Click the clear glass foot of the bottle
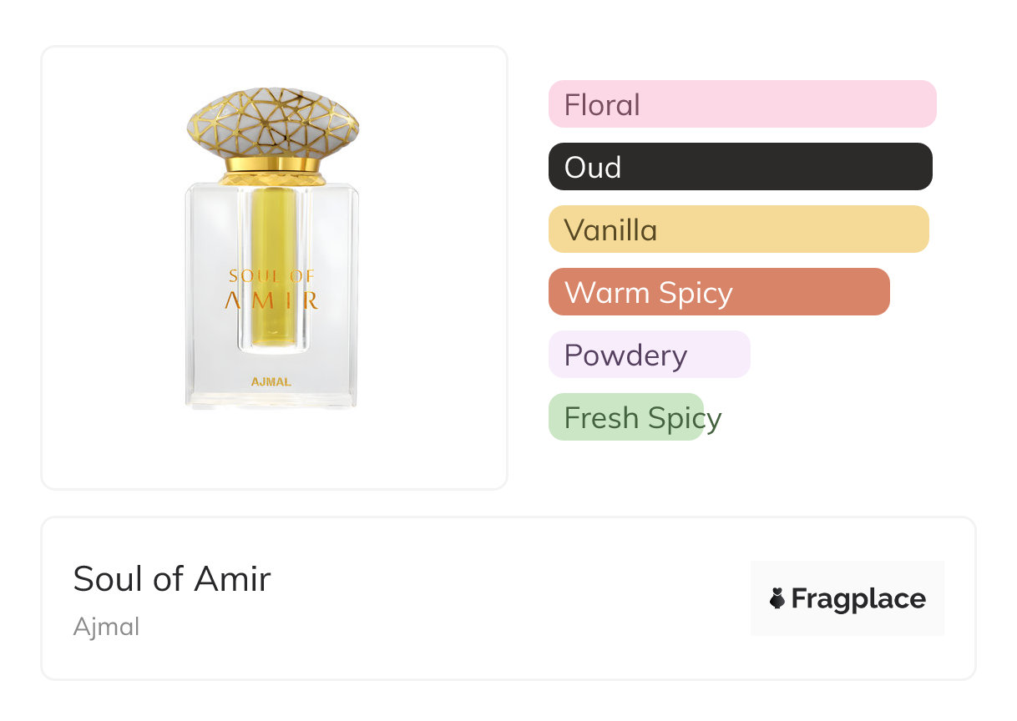The height and width of the screenshot is (721, 1017). [271, 401]
